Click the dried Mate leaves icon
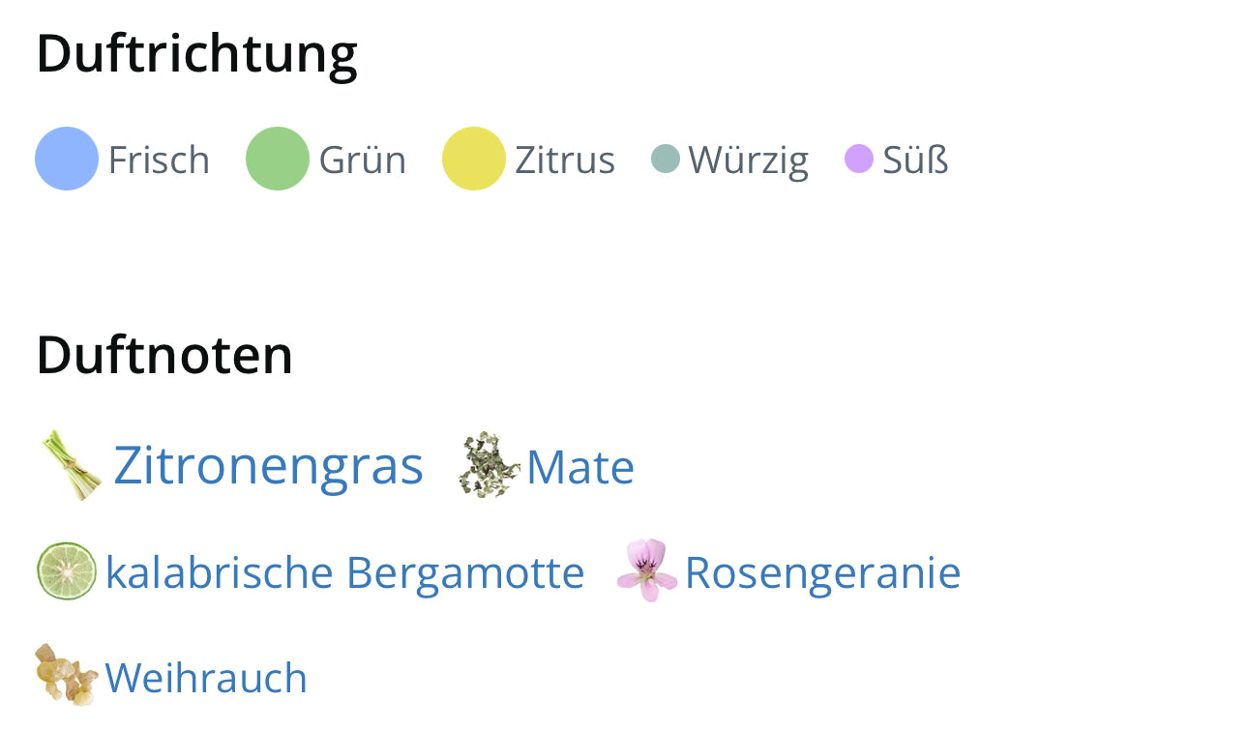1248x730 pixels. pos(490,465)
